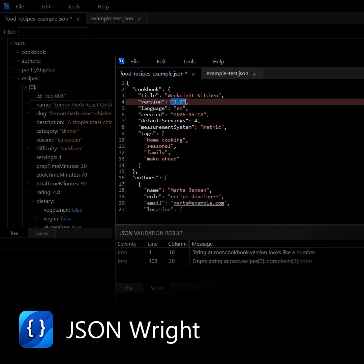Switch to Tree view tab in front window
This screenshot has width=364, height=364.
(x=129, y=288)
